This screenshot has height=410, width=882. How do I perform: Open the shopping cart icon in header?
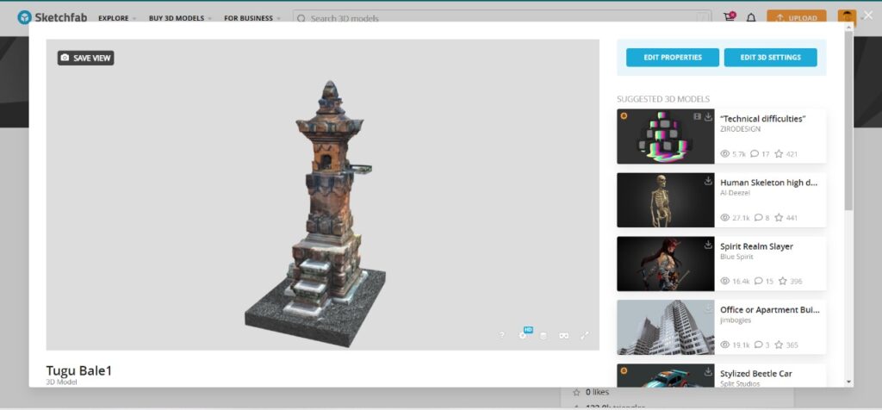coord(730,17)
